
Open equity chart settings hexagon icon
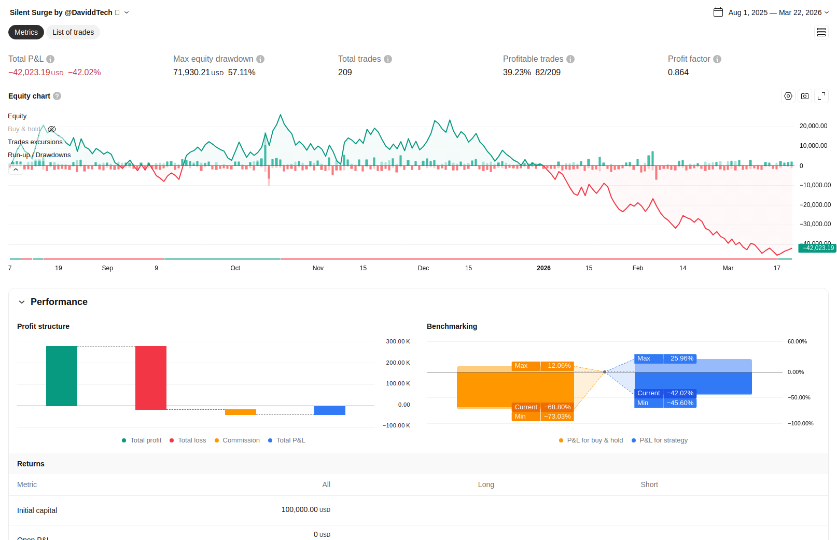(x=788, y=96)
